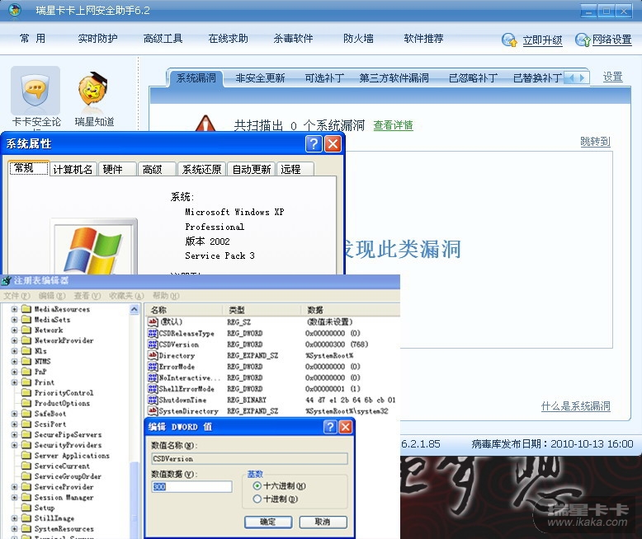Click the ProductOptions folder icon
This screenshot has width=642, height=539.
pyautogui.click(x=26, y=403)
